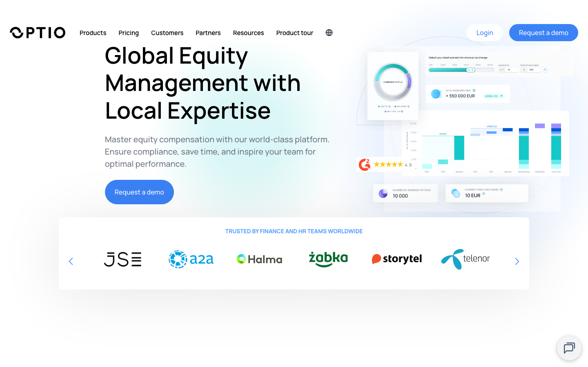Viewport: 588px width, 367px height.
Task: Show next customer logos with right arrow
Action: (517, 261)
